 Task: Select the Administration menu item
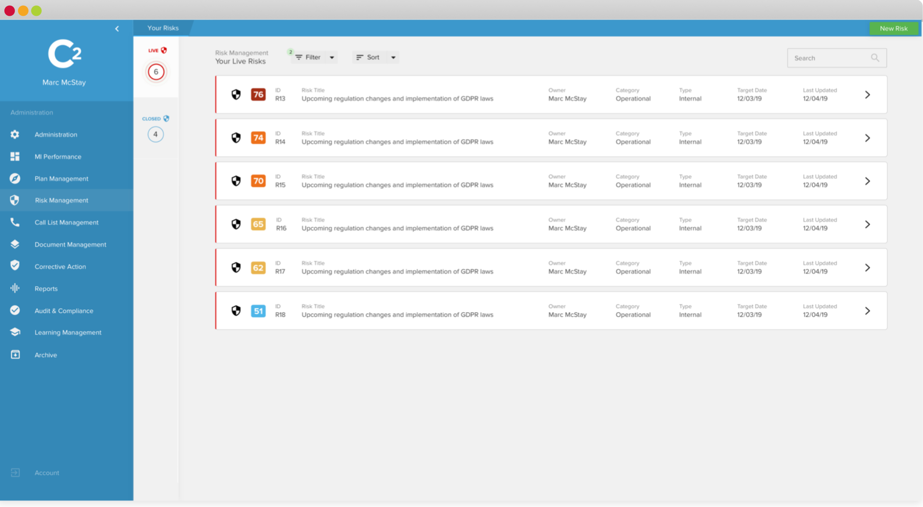56,134
